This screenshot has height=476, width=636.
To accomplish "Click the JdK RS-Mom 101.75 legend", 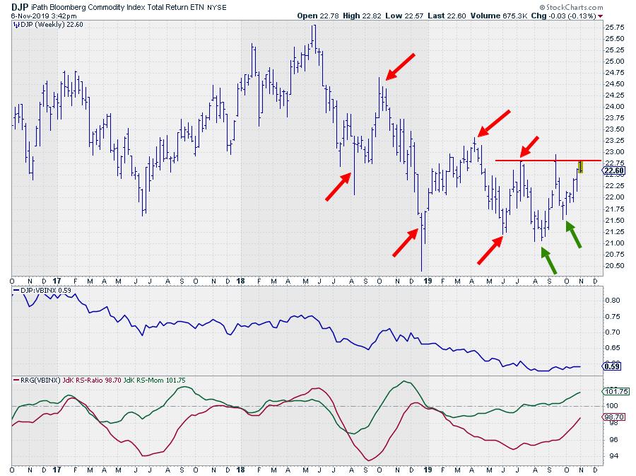I will [155, 381].
